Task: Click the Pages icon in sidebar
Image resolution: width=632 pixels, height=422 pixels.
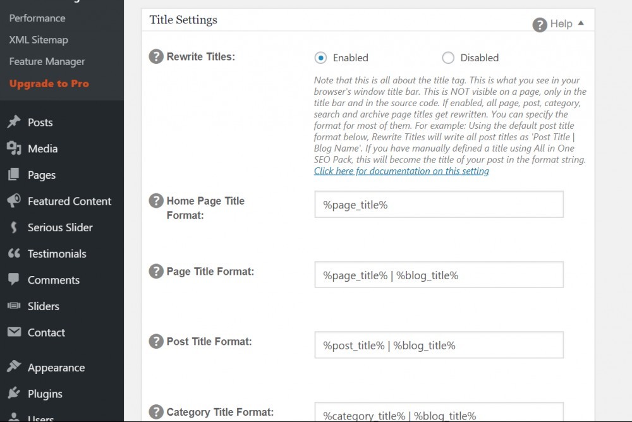Action: tap(14, 174)
